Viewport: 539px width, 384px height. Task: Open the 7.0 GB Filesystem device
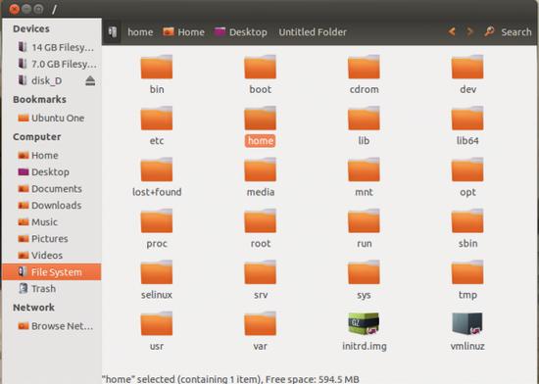pos(57,64)
